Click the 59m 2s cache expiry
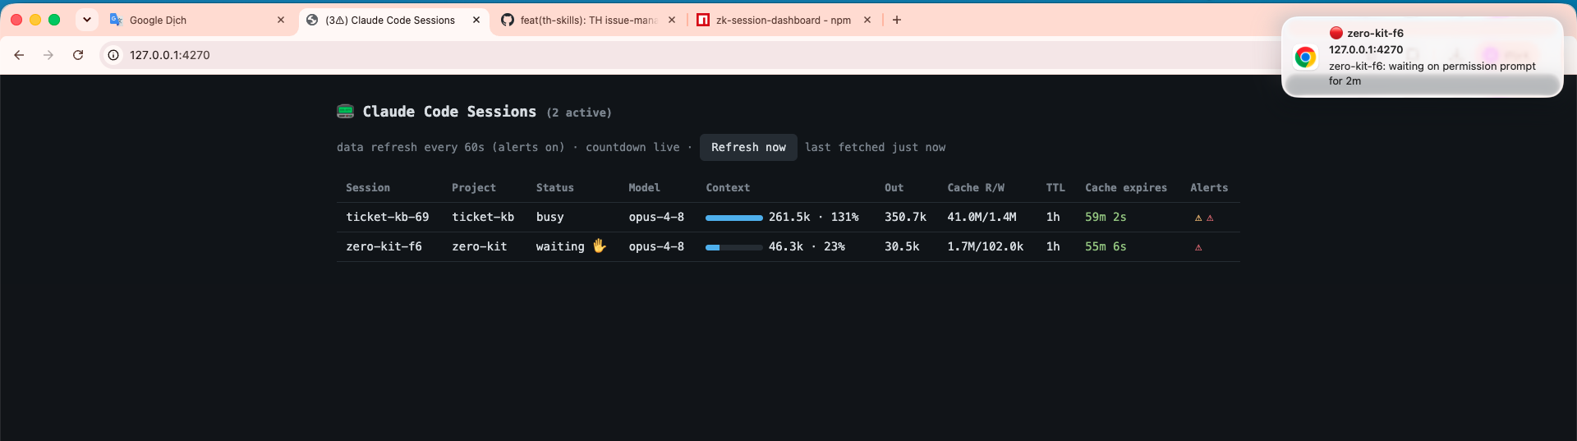Screen dimensions: 1577x441 [x=1106, y=217]
